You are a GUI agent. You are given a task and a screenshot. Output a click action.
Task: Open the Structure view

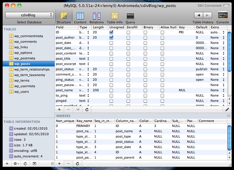(64, 18)
